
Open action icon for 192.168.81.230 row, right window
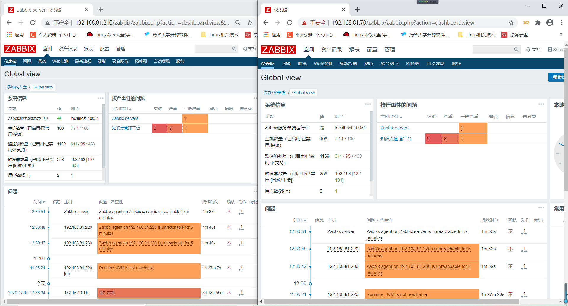click(x=524, y=267)
